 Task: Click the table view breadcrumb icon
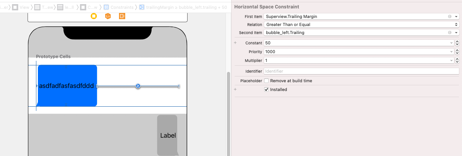click(x=37, y=7)
